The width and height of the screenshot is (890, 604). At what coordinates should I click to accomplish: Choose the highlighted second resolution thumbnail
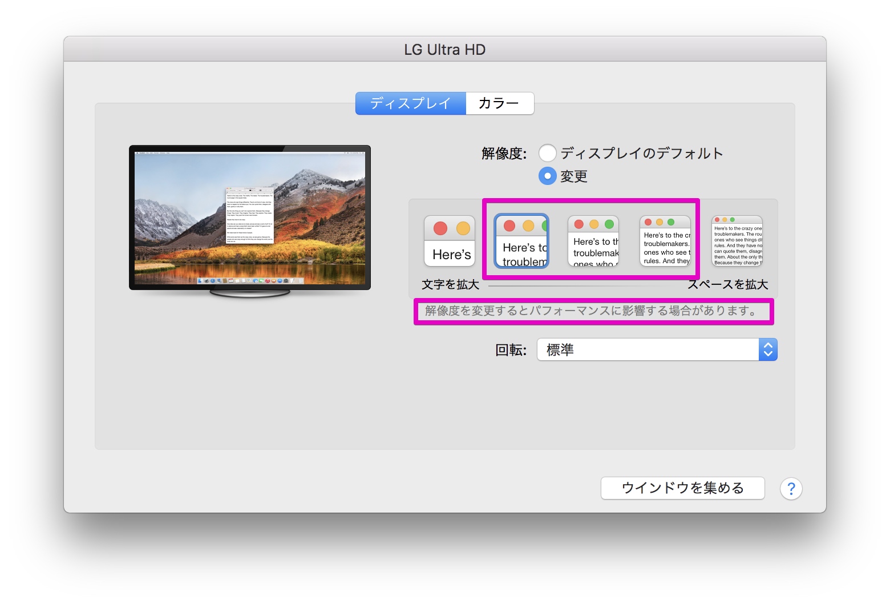tap(521, 241)
